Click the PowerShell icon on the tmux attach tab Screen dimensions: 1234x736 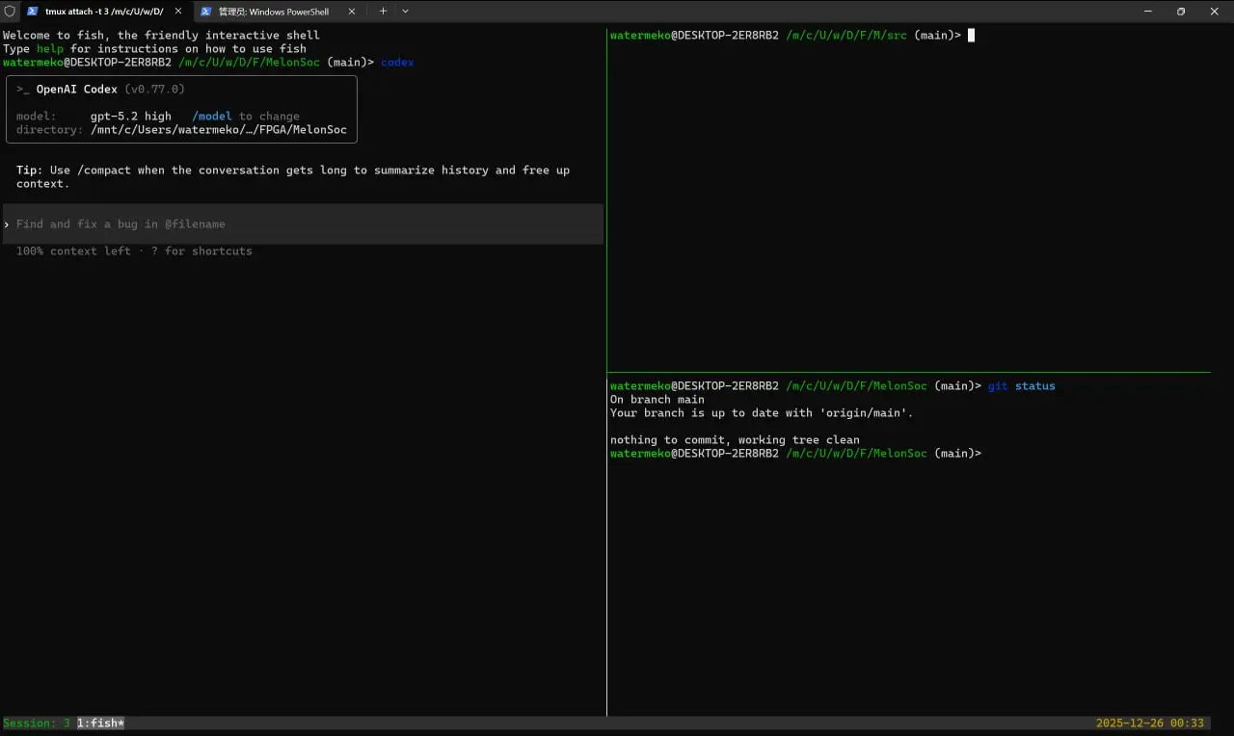[33, 12]
